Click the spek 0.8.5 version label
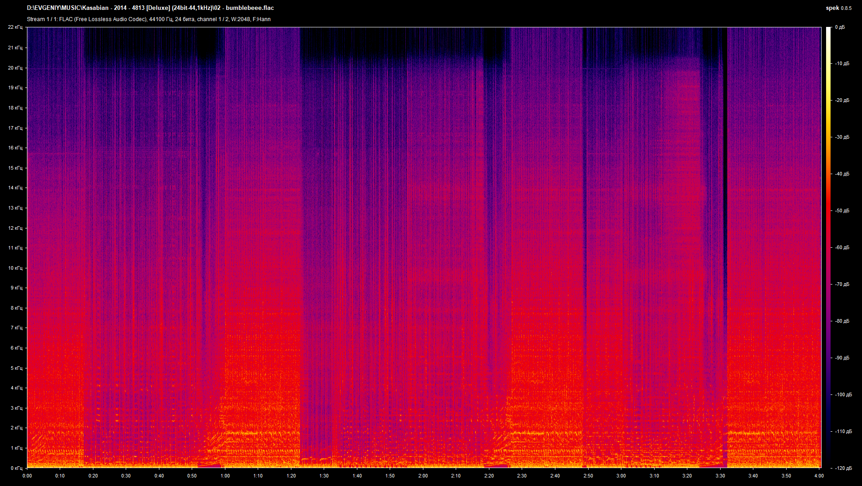The height and width of the screenshot is (486, 862). tap(838, 8)
